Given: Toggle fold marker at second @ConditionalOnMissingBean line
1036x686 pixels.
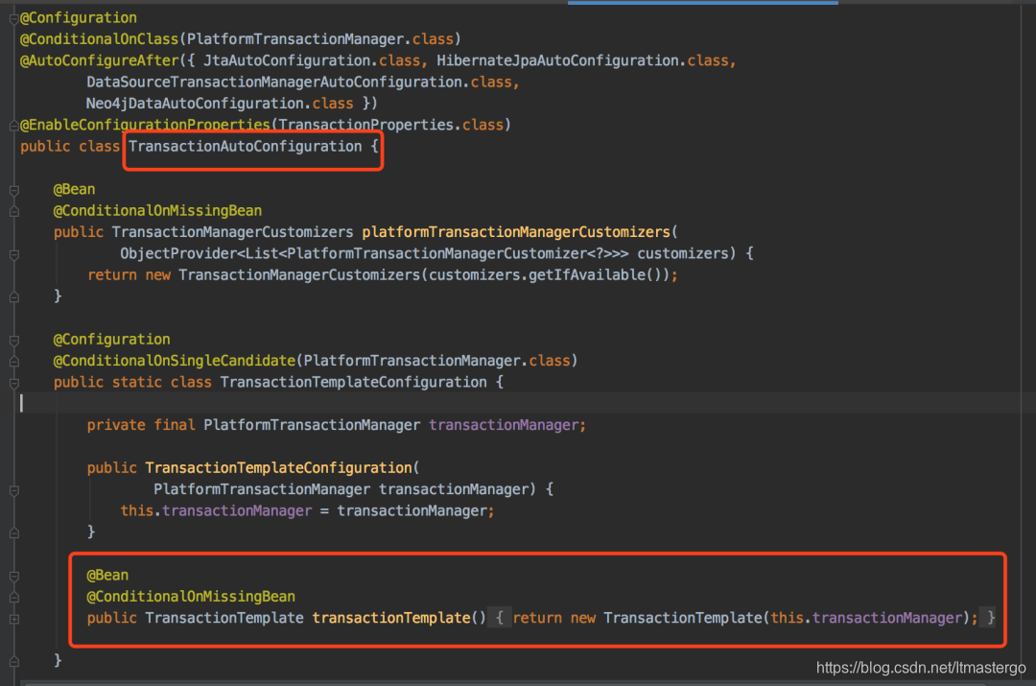Looking at the screenshot, I should point(13,598).
